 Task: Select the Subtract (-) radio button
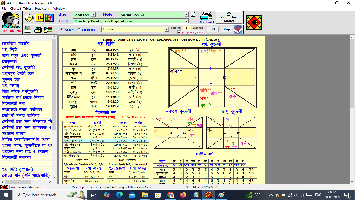point(79,30)
